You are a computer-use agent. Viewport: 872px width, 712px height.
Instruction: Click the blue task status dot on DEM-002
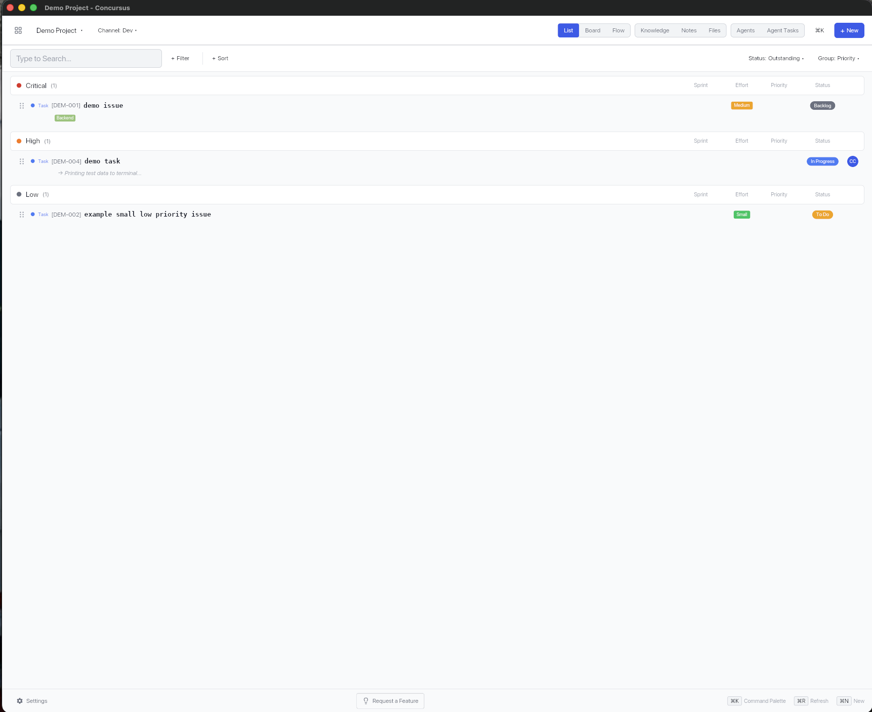(x=32, y=214)
